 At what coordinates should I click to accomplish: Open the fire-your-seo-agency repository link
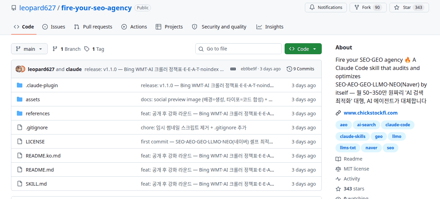(x=97, y=8)
